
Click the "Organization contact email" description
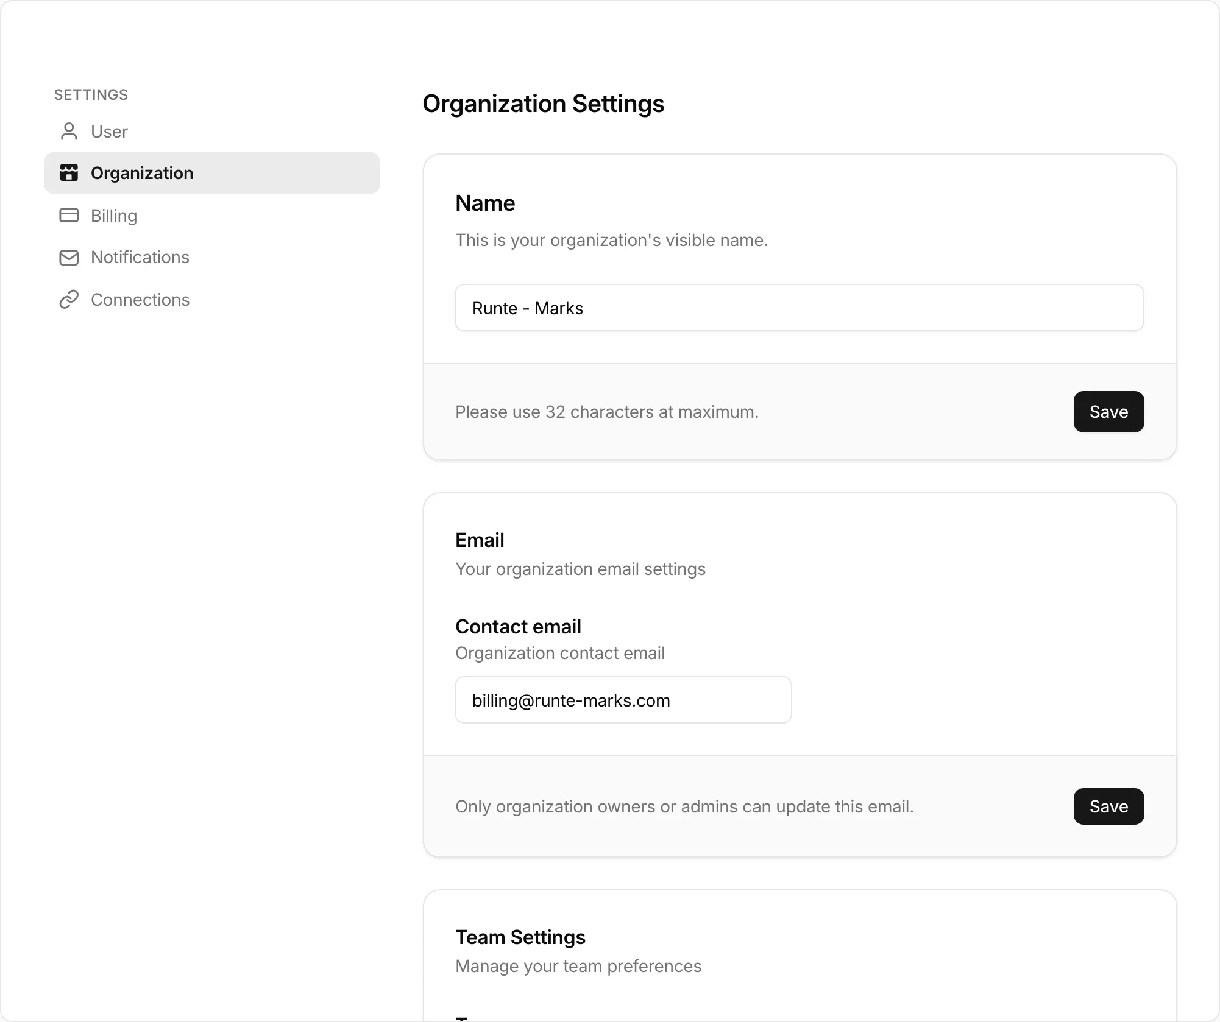click(x=560, y=654)
